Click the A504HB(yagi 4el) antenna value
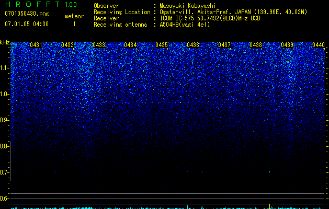The width and height of the screenshot is (329, 209). click(x=185, y=25)
